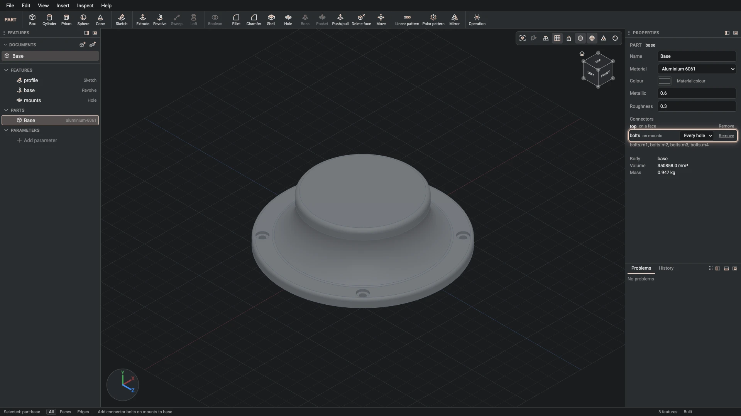Screen dimensions: 741x416
Task: Select the Cylinder primitive tool
Action: click(49, 20)
